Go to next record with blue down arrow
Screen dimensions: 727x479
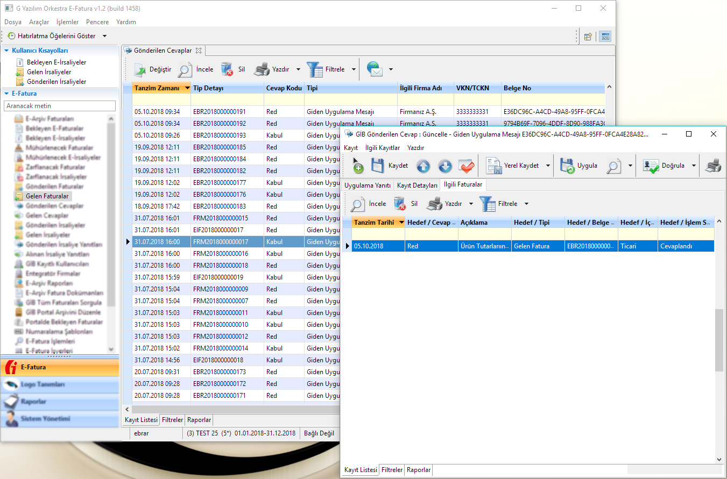(x=444, y=166)
